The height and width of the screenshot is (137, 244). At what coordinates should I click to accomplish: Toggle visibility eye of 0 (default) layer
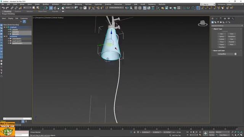point(6,27)
